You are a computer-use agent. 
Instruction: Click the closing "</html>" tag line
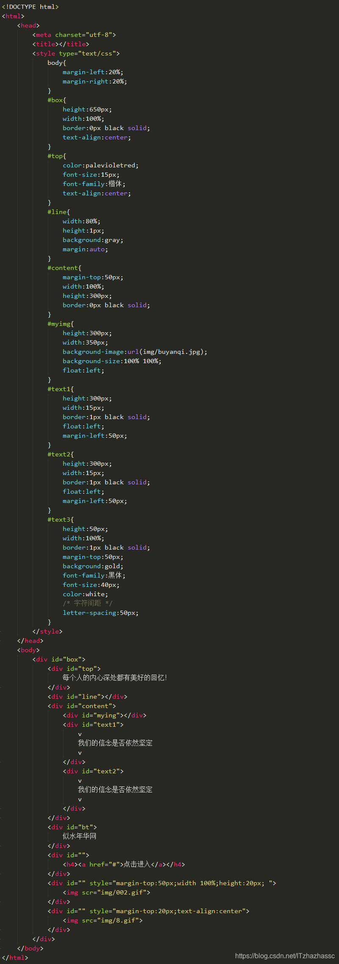point(15,958)
